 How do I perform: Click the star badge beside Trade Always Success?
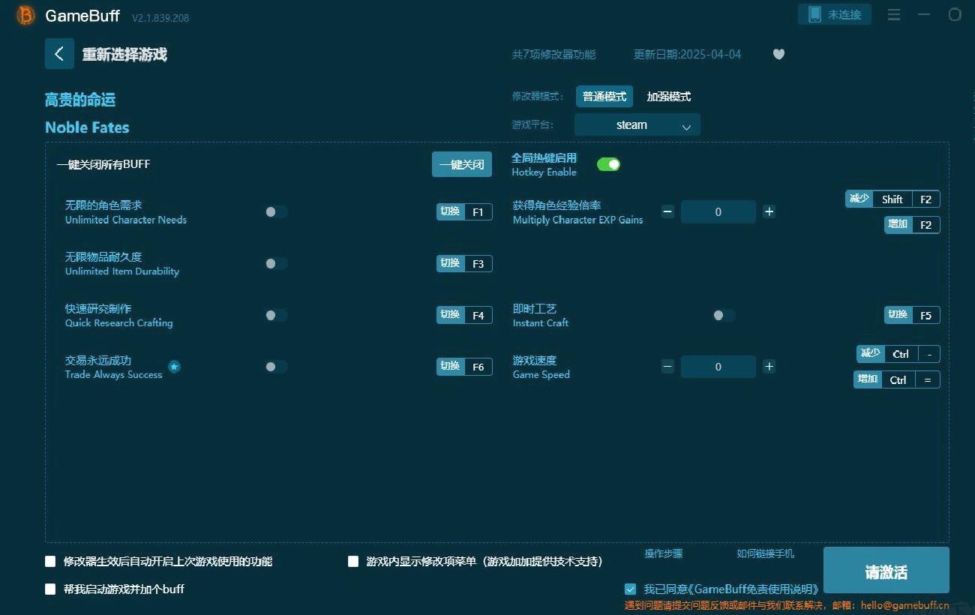tap(174, 367)
